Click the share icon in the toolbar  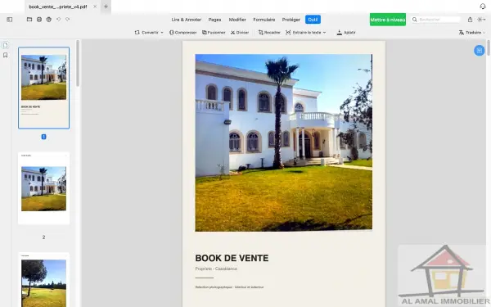click(x=470, y=20)
